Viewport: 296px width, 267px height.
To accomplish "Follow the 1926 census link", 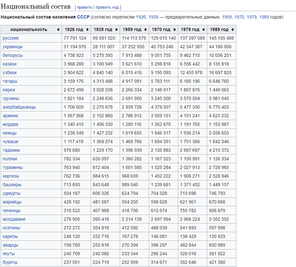I will (141, 17).
